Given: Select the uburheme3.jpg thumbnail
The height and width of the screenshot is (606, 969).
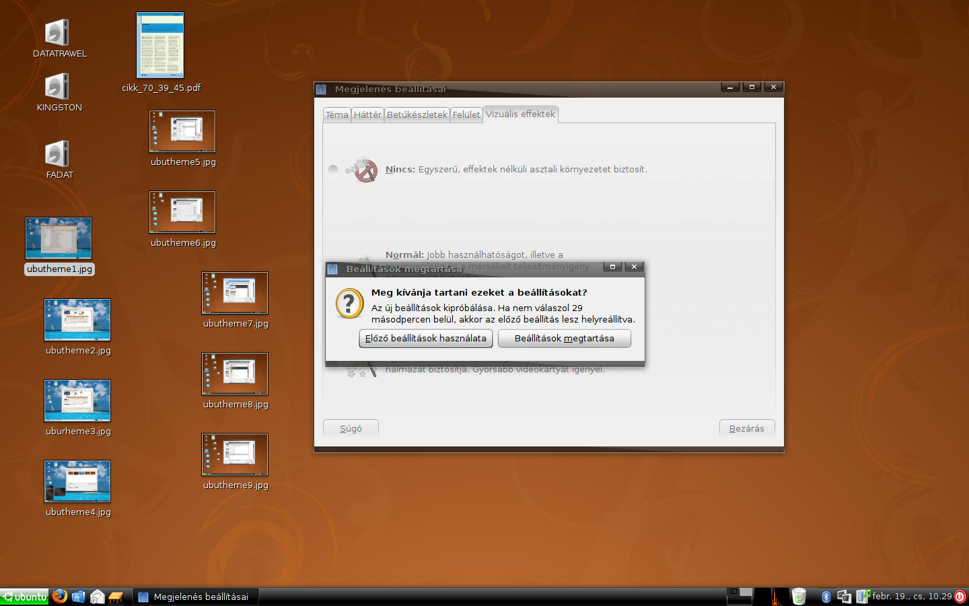Looking at the screenshot, I should [x=77, y=401].
